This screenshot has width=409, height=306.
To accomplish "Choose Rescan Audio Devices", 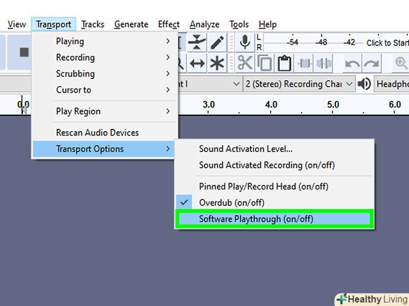I will tap(97, 133).
